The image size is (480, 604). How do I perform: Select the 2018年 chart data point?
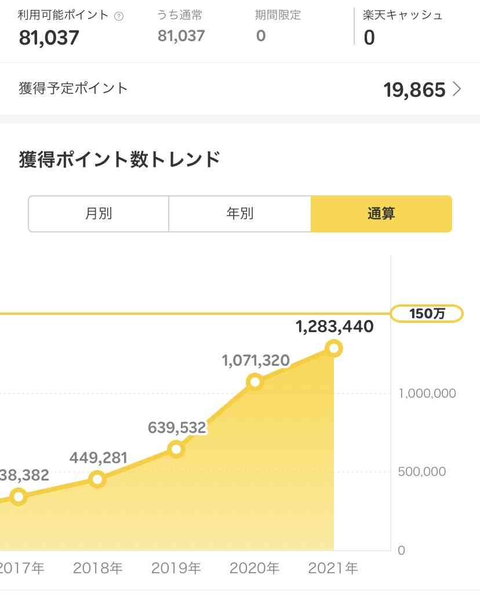[97, 479]
